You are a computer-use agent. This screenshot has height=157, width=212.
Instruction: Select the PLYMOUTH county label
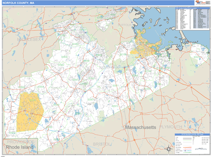(x=171, y=127)
